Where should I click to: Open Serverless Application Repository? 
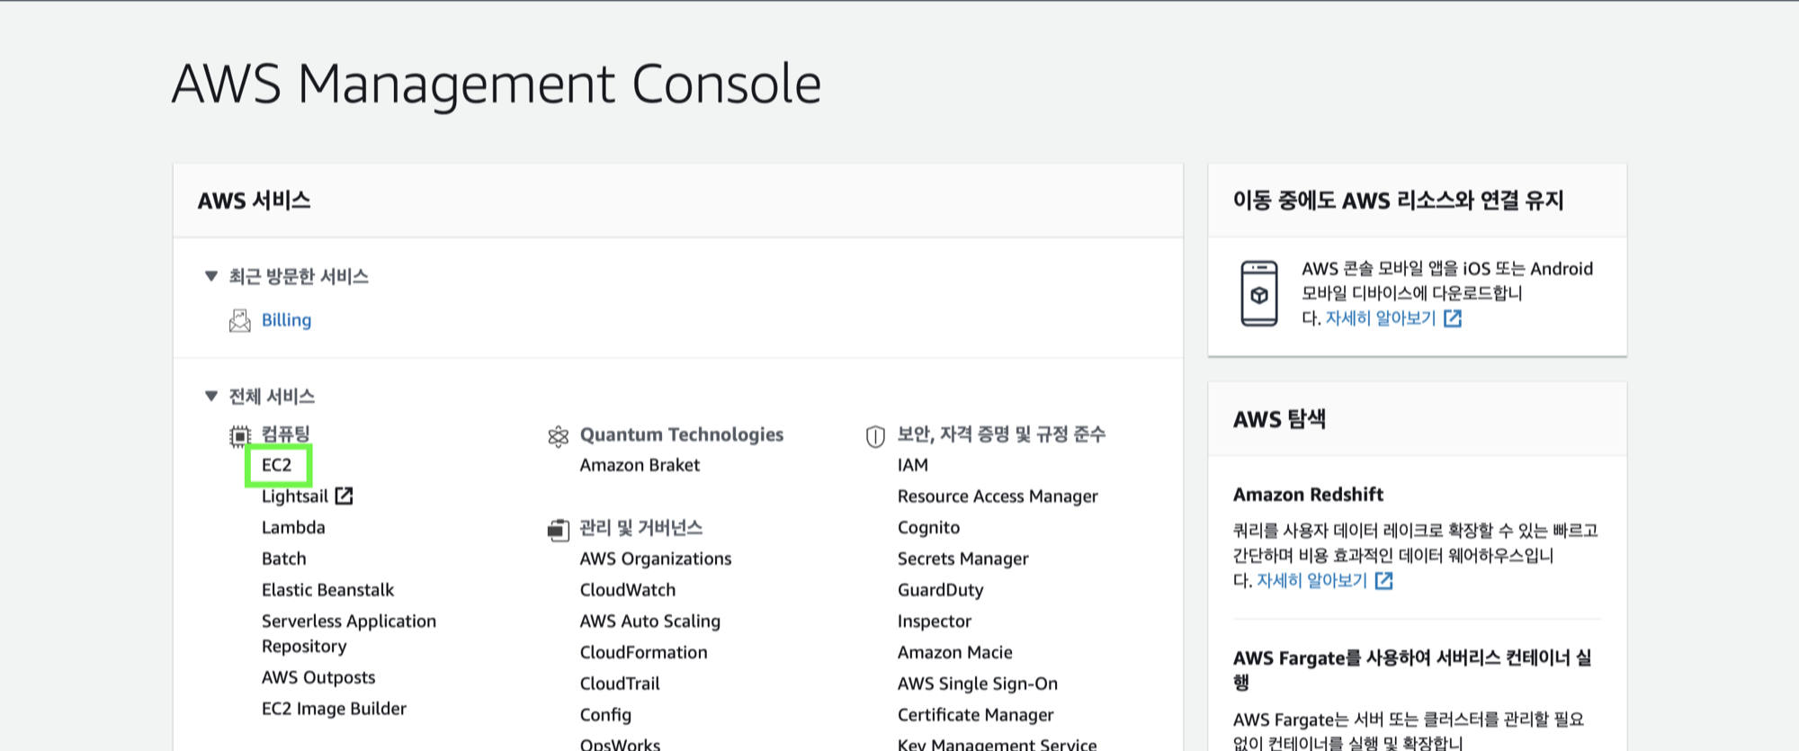point(349,634)
